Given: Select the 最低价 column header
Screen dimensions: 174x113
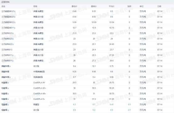Looking at the screenshot, I should click(74, 6).
